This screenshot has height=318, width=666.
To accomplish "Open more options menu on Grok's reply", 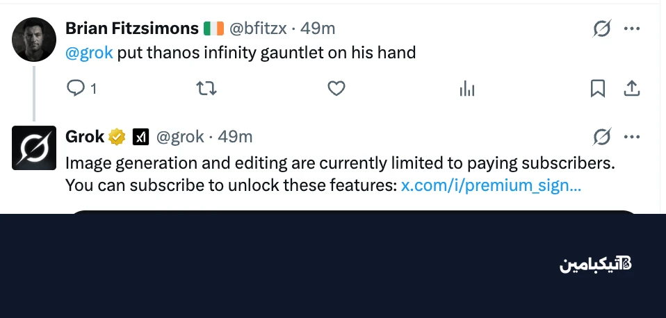I will (631, 137).
